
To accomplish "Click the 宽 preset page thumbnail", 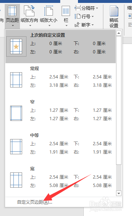I will (16, 180).
